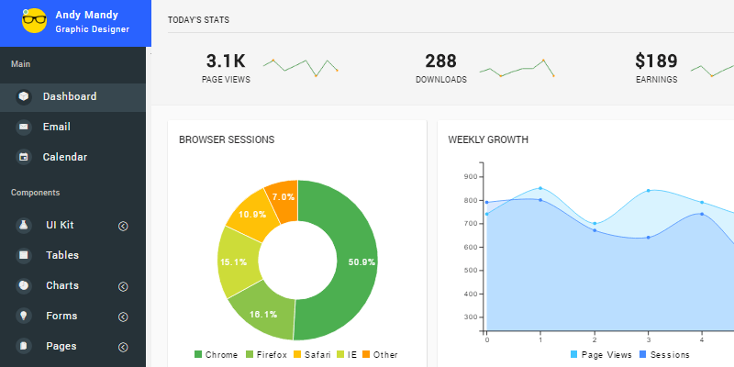Expand the Charts submenu arrow
Image resolution: width=734 pixels, height=367 pixels.
pos(123,286)
